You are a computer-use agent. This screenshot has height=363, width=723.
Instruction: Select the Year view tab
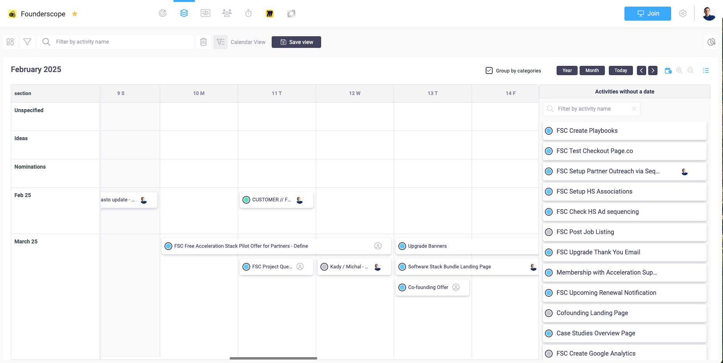567,70
